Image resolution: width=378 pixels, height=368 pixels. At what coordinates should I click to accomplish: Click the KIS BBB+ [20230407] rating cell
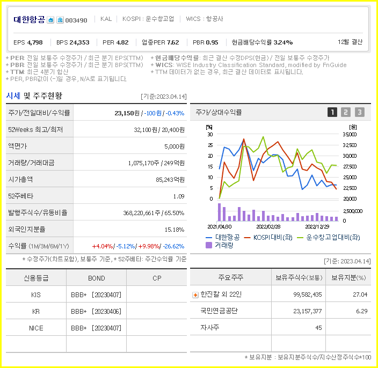pyautogui.click(x=96, y=295)
